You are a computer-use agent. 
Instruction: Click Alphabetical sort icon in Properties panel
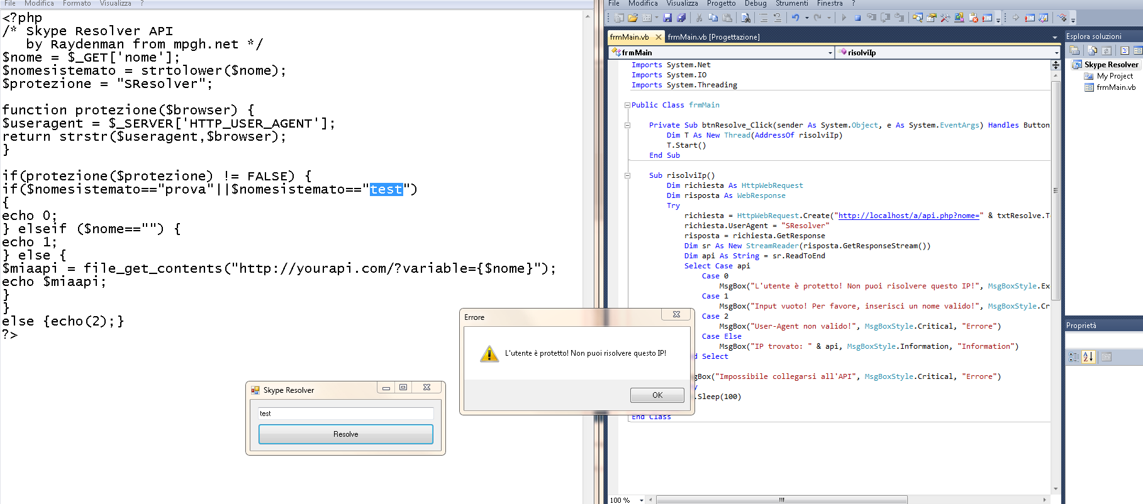tap(1088, 357)
